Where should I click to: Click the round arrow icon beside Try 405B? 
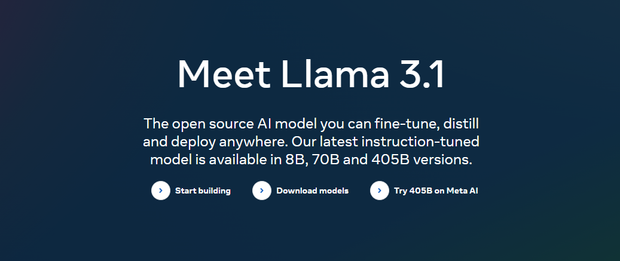point(380,191)
